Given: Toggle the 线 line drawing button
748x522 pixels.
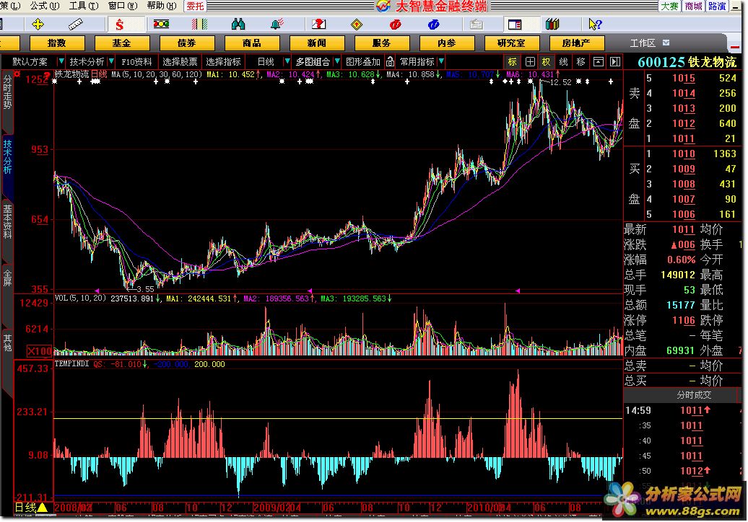Looking at the screenshot, I should click(563, 61).
